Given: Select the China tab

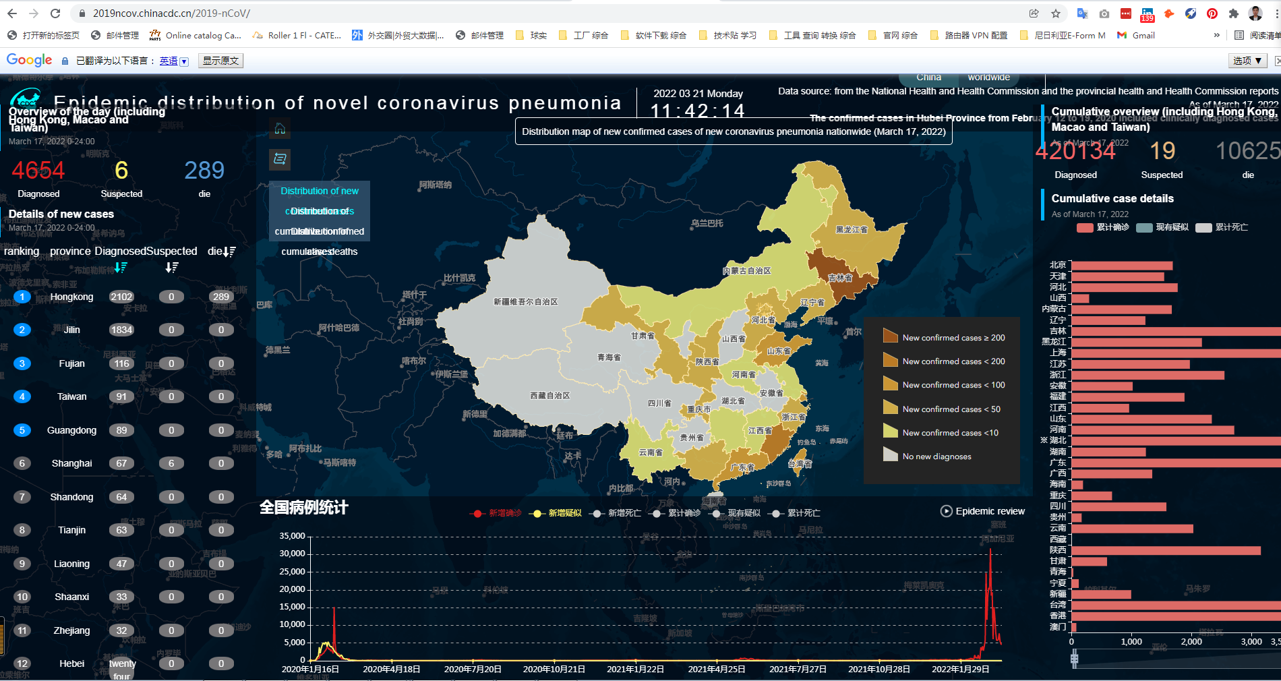Looking at the screenshot, I should tap(928, 77).
